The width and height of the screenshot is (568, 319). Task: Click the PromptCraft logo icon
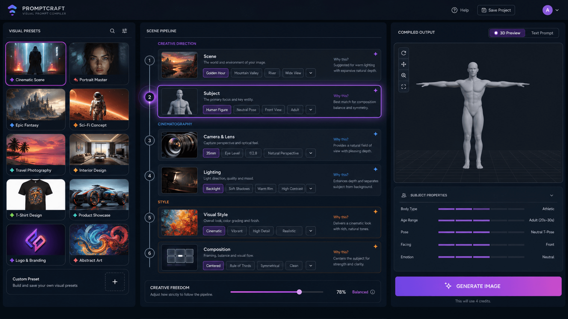(x=12, y=10)
